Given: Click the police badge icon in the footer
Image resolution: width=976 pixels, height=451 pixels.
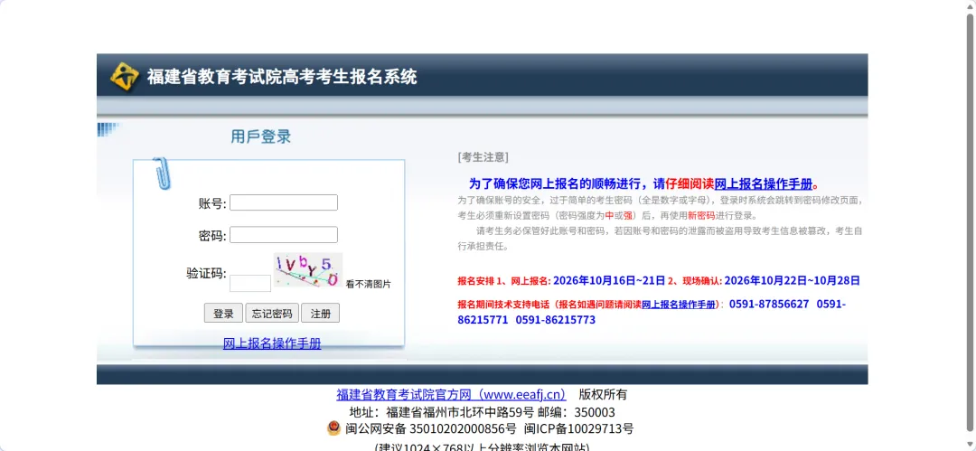Looking at the screenshot, I should tap(333, 428).
